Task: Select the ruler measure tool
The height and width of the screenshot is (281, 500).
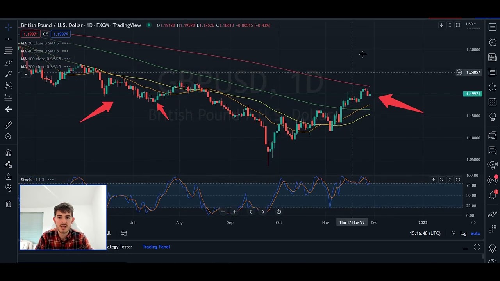Action: click(x=8, y=125)
